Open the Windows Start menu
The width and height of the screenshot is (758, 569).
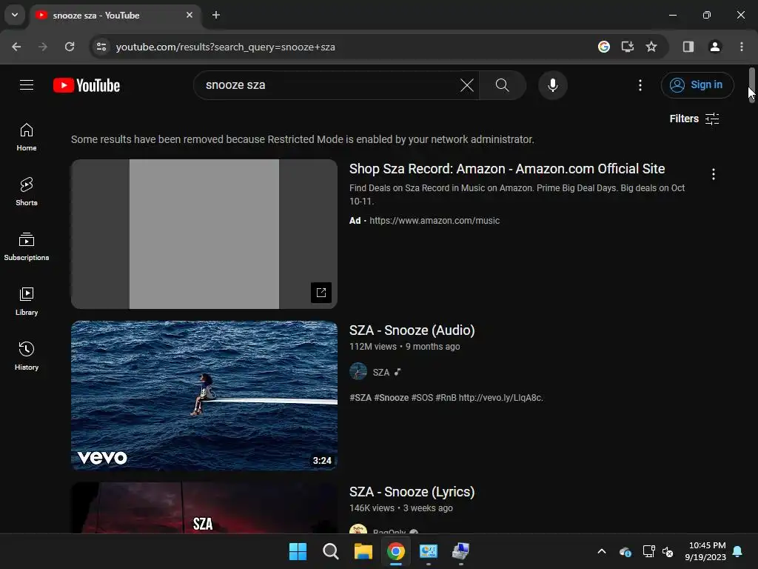(x=298, y=551)
